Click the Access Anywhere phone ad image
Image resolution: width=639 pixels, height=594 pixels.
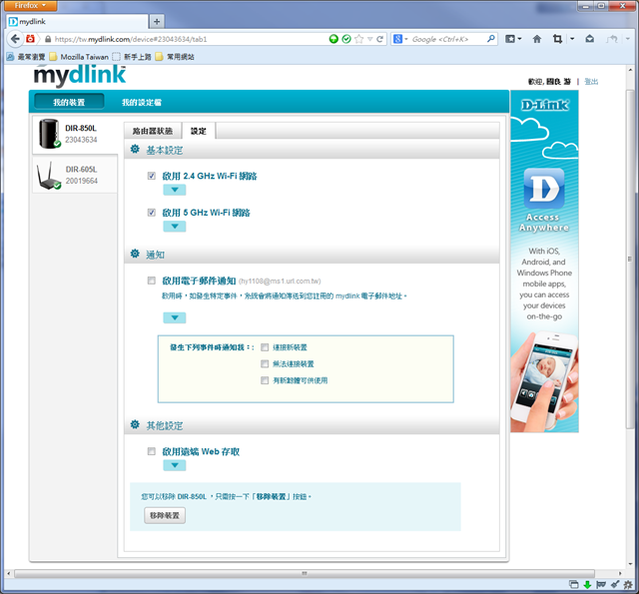(x=544, y=381)
